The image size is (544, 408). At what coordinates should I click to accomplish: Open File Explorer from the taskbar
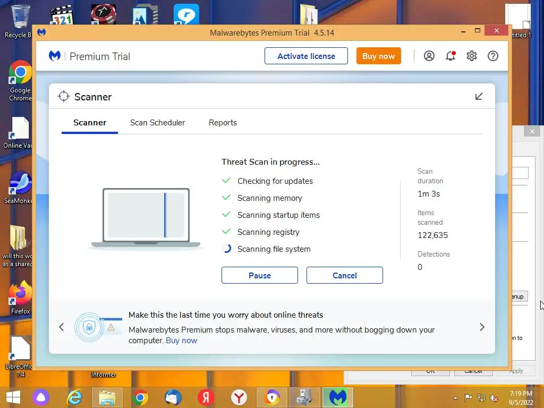coord(107,397)
